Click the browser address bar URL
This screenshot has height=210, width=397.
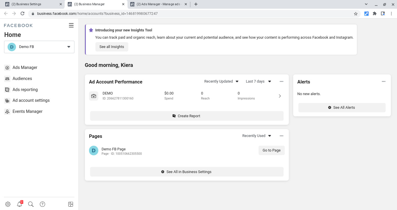coord(97,14)
